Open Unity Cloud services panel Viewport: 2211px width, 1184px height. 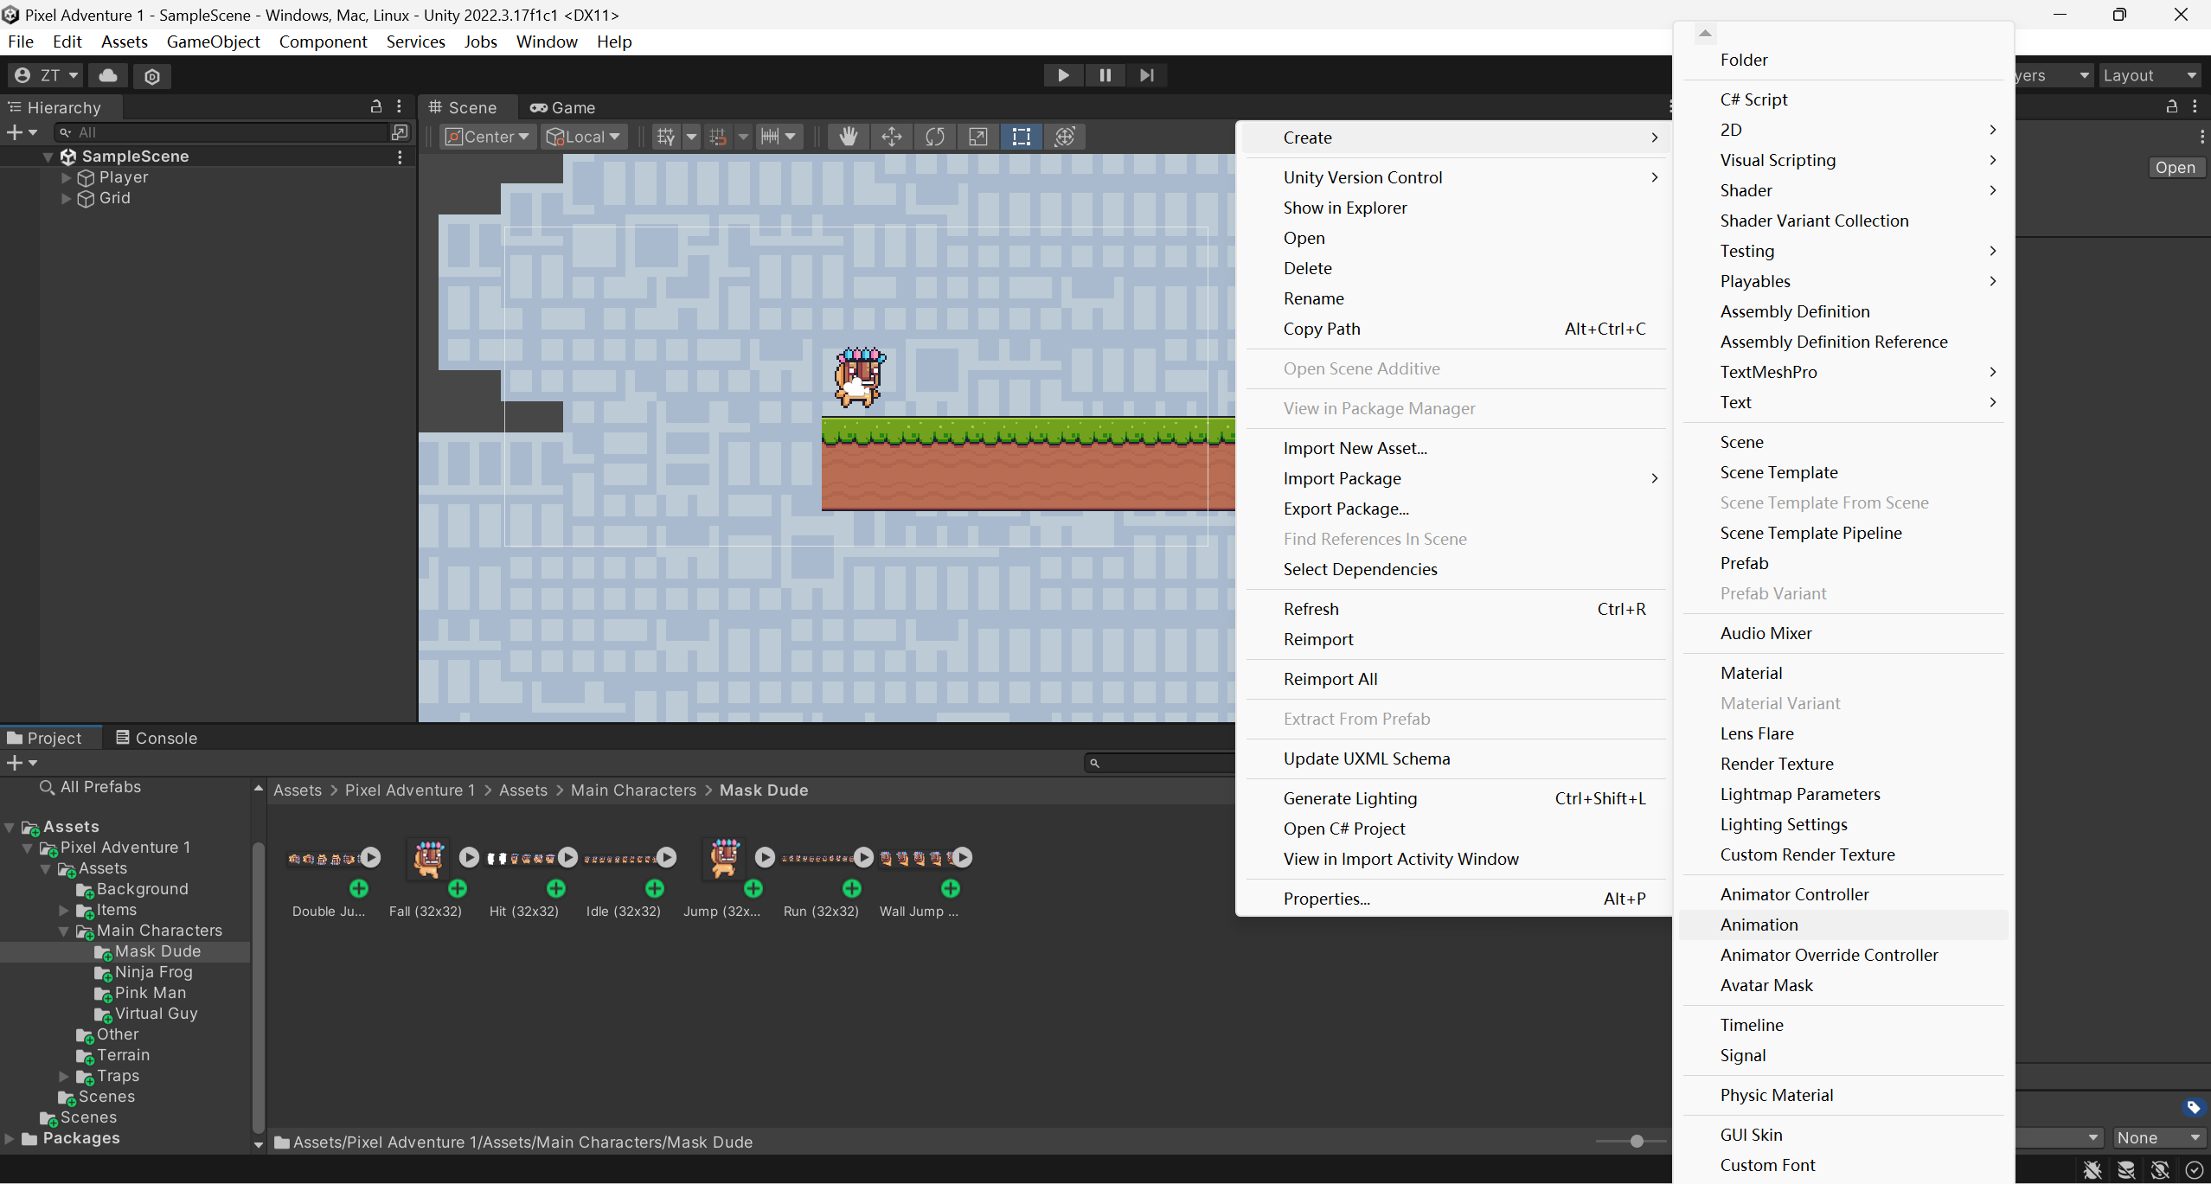[x=106, y=76]
